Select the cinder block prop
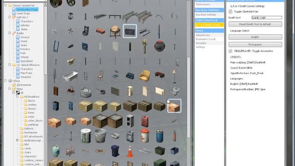Viewport: 295px width, 166px height. click(x=130, y=121)
